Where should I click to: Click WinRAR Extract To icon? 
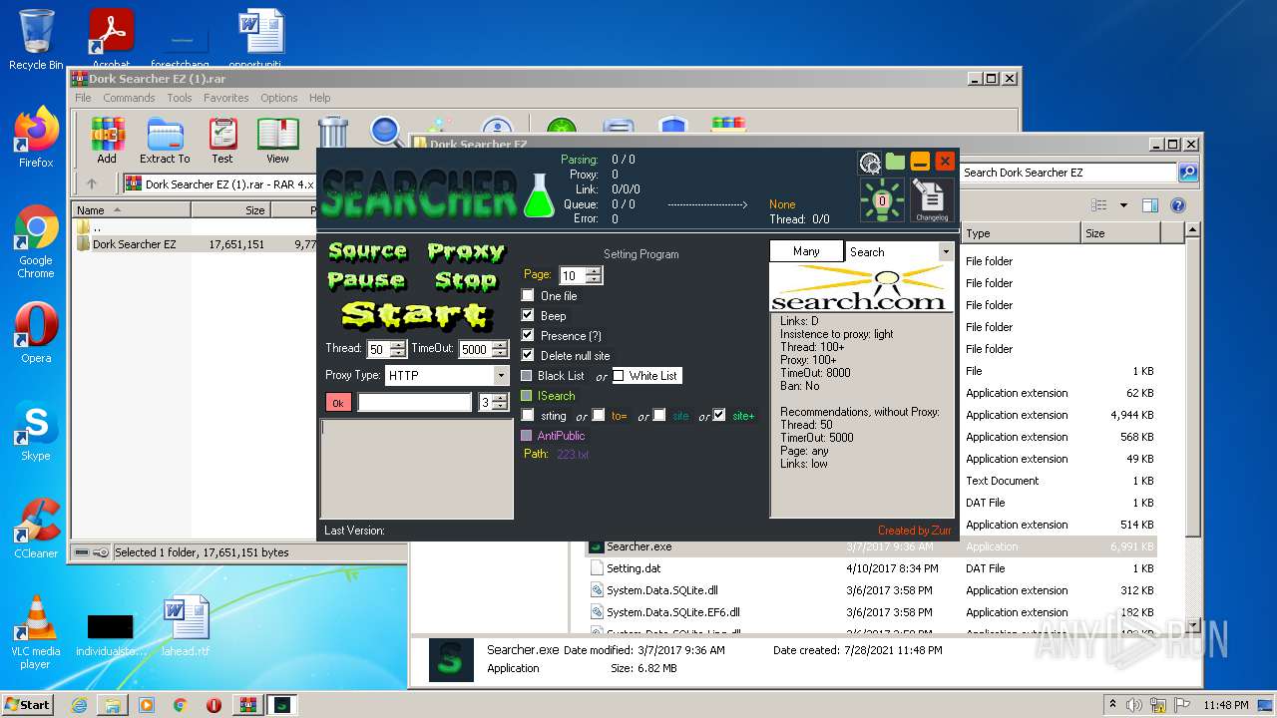click(165, 141)
